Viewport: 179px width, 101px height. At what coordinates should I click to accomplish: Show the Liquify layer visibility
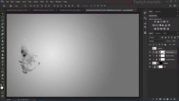(150, 49)
